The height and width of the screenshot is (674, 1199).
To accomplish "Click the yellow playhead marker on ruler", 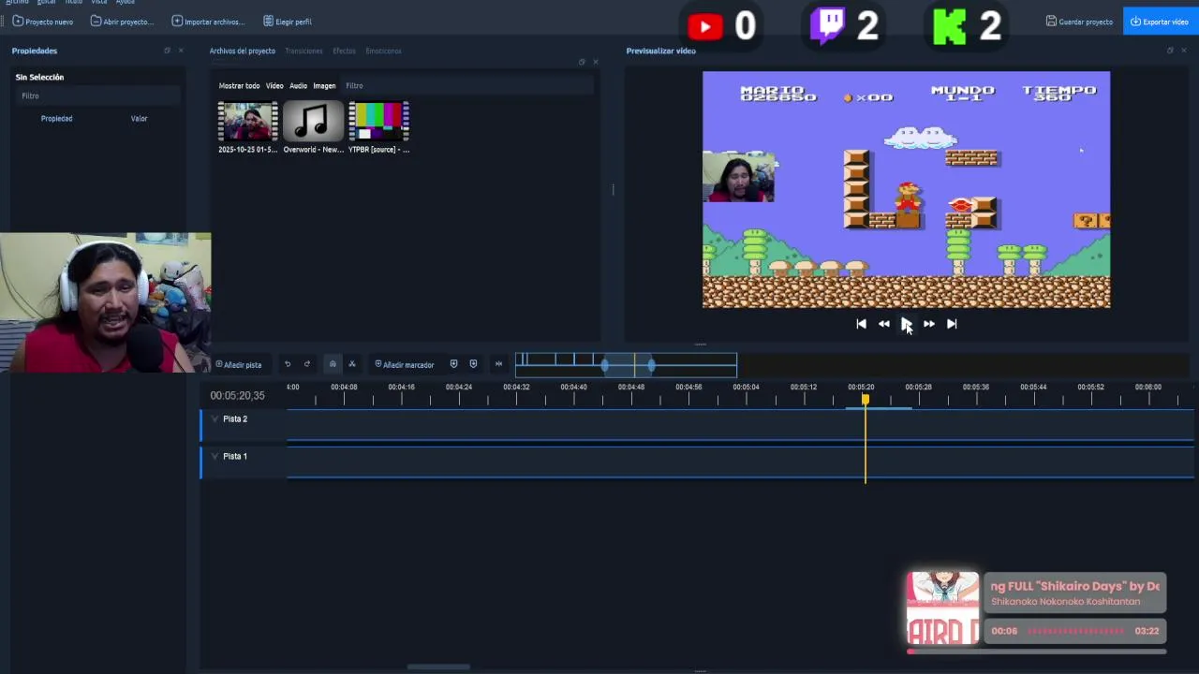I will (x=866, y=400).
